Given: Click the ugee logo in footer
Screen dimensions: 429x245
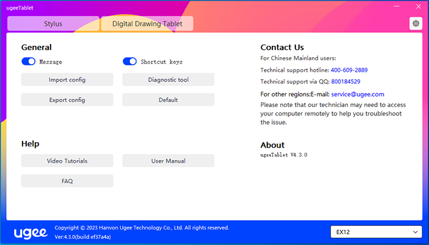Looking at the screenshot, I should 30,232.
